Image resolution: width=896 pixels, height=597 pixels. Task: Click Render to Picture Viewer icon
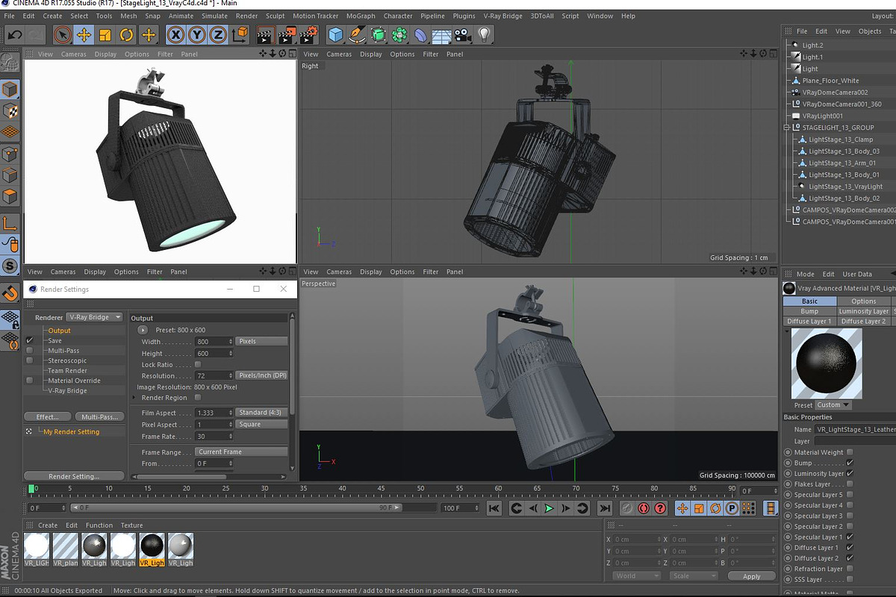[x=287, y=34]
